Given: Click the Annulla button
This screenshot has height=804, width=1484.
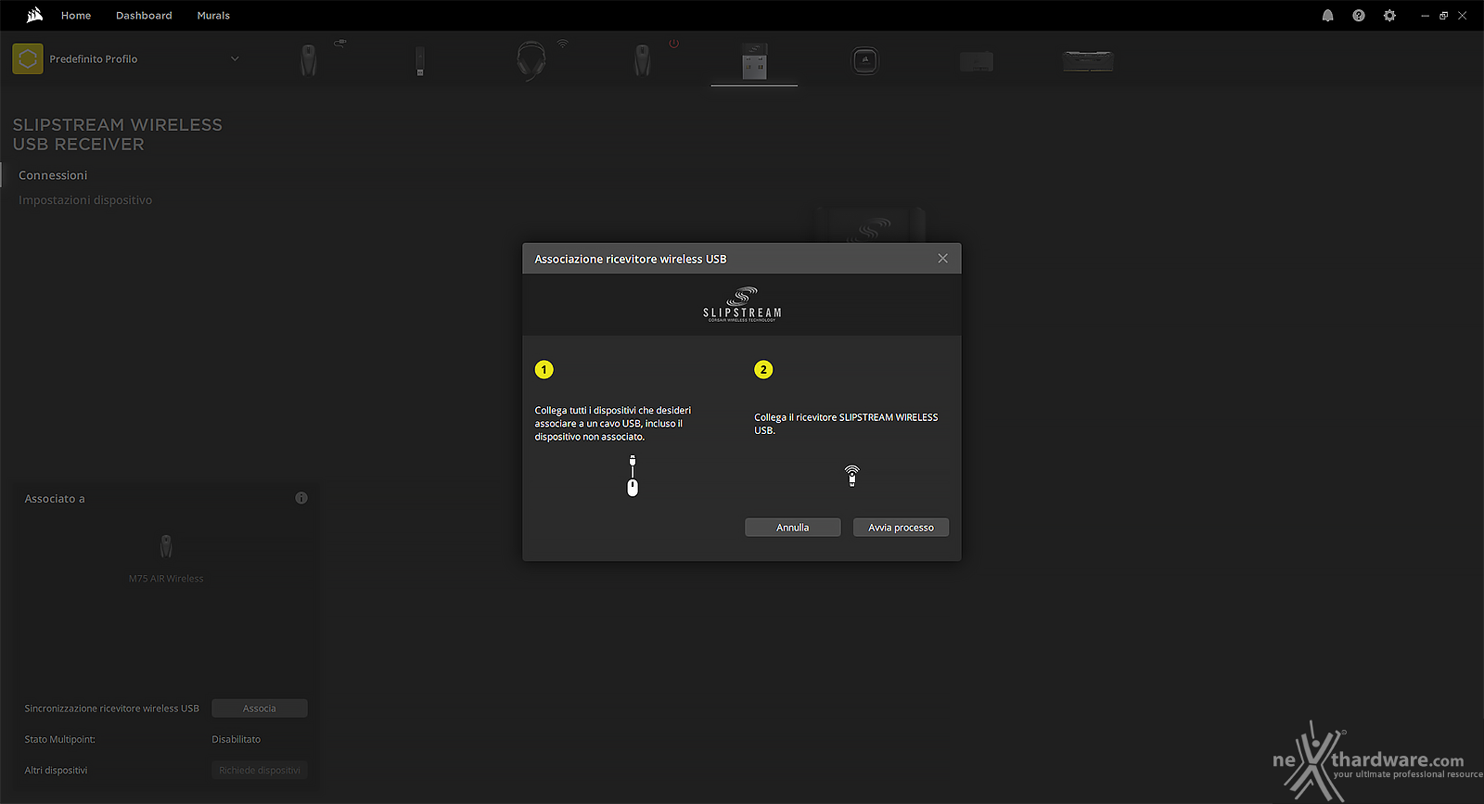Looking at the screenshot, I should pos(793,528).
